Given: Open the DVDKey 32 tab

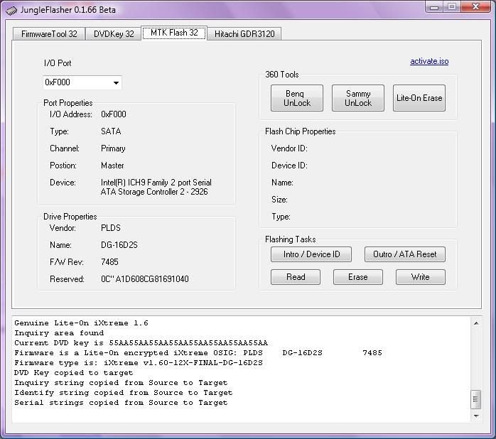Looking at the screenshot, I should tap(114, 33).
